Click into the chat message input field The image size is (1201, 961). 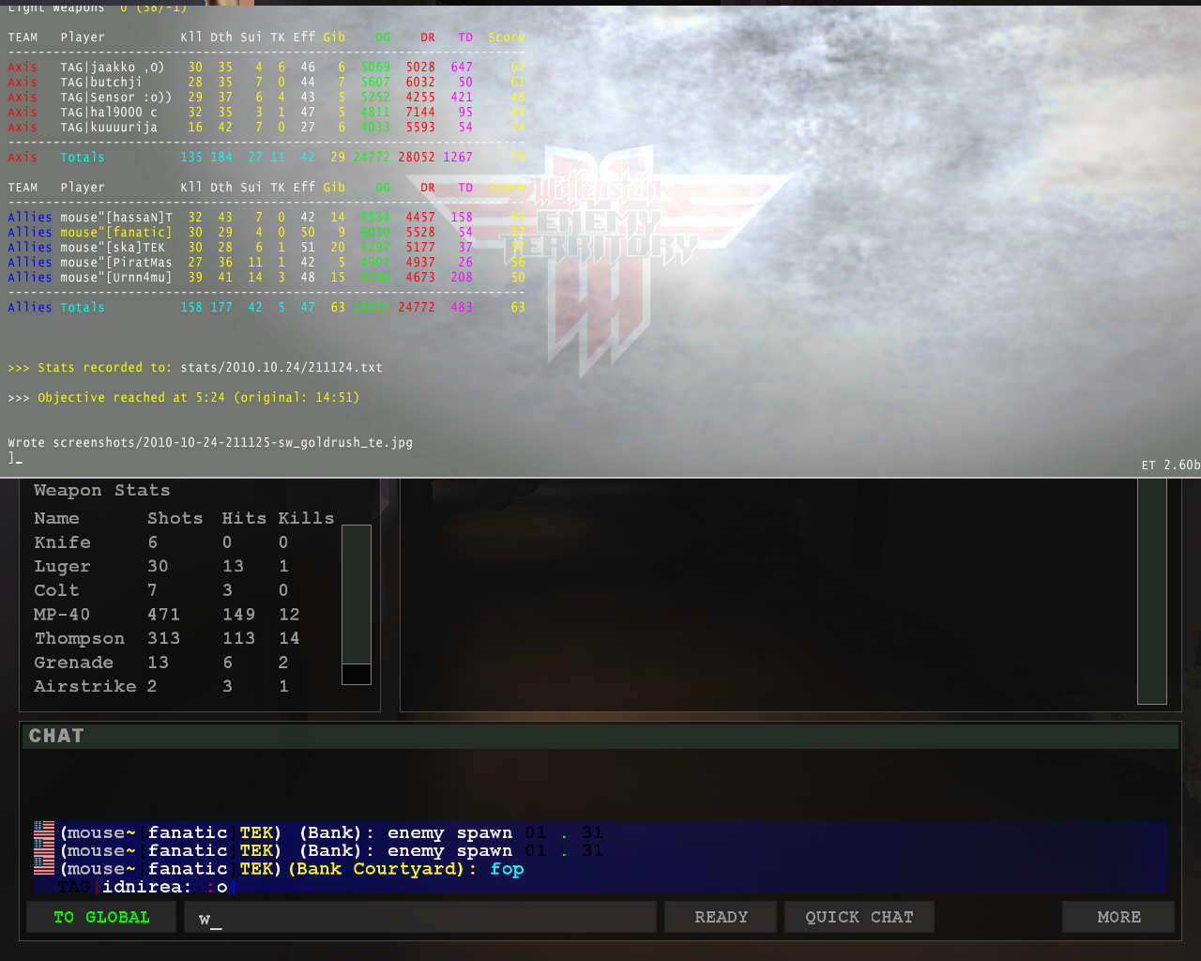[422, 918]
